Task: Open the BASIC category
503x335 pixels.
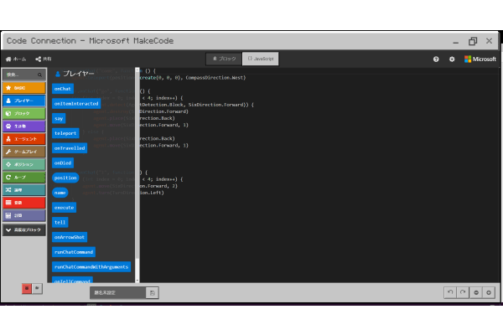Action: pos(24,87)
